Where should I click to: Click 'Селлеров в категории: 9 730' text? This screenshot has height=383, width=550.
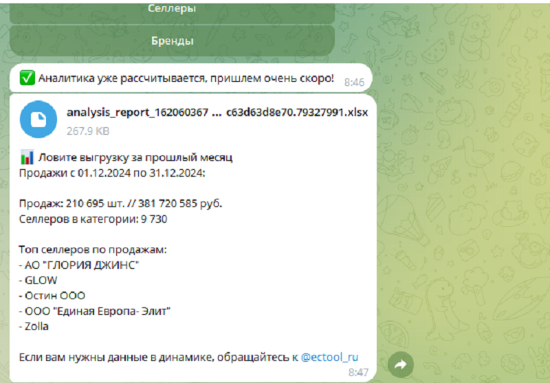coord(93,219)
